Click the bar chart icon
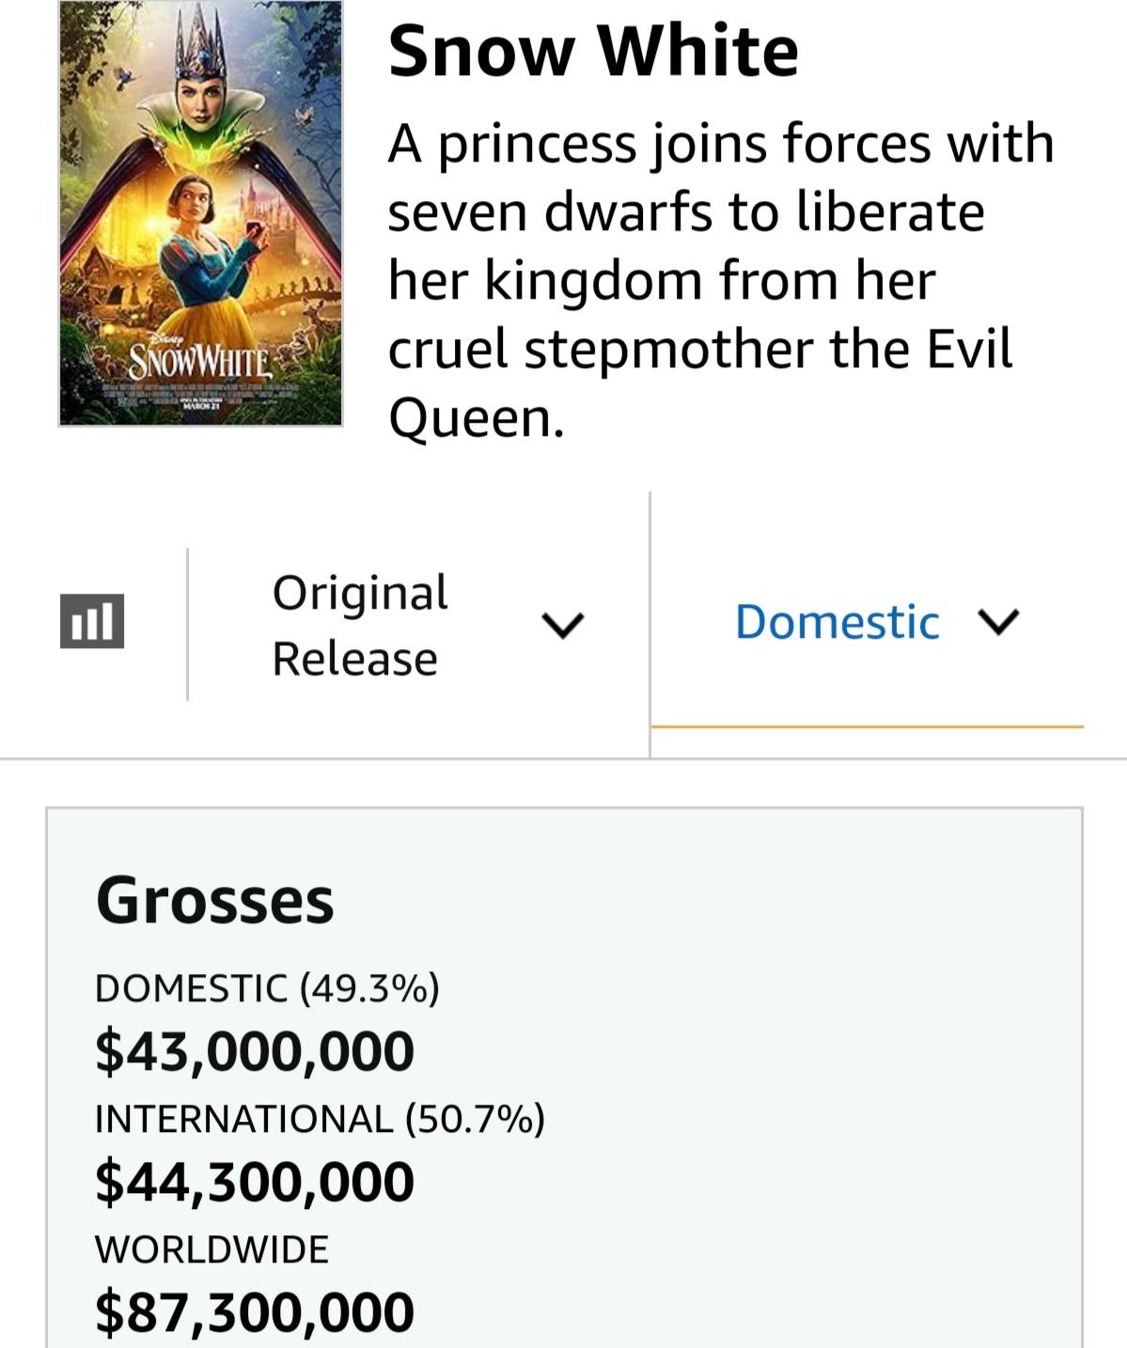 pyautogui.click(x=91, y=621)
